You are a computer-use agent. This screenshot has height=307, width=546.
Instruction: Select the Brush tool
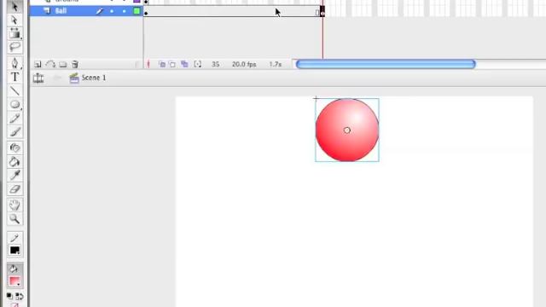tap(15, 132)
